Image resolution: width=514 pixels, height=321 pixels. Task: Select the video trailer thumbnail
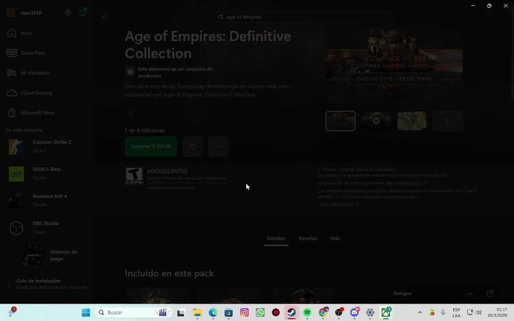376,121
